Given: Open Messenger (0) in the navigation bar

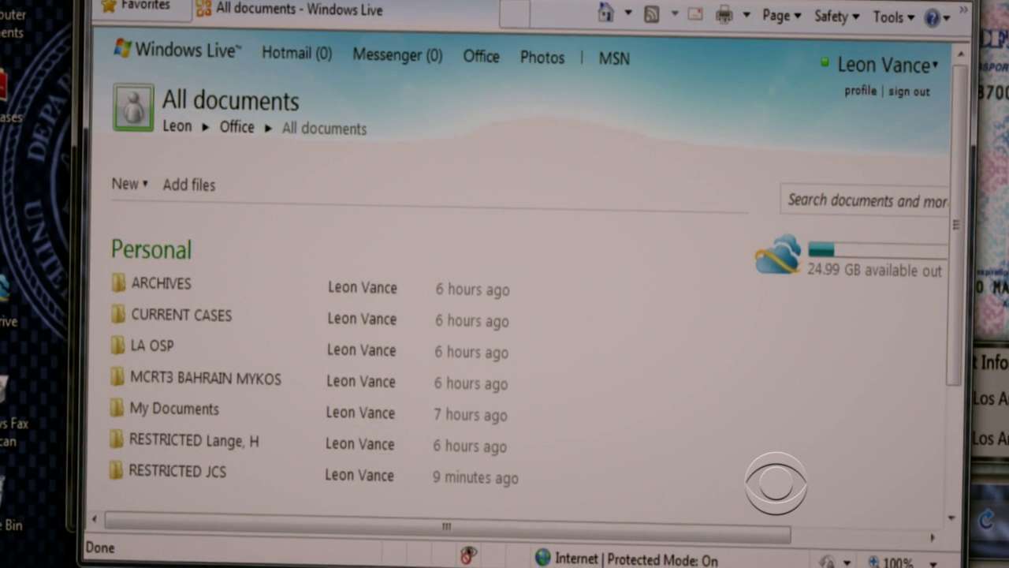Looking at the screenshot, I should click(397, 55).
